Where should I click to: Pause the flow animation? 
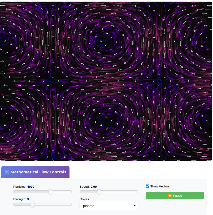pyautogui.click(x=175, y=196)
